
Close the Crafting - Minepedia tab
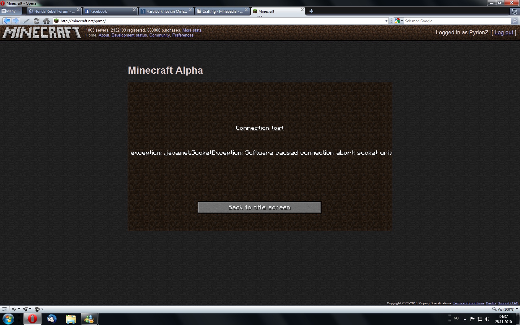tap(246, 10)
